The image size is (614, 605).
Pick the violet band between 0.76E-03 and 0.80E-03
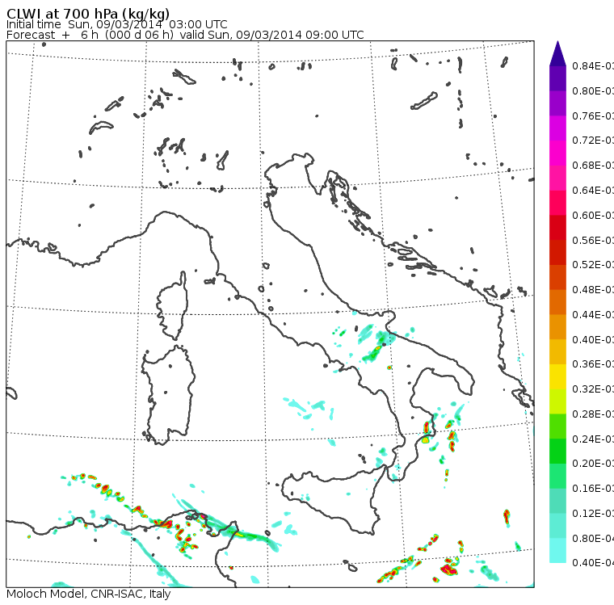pyautogui.click(x=557, y=103)
